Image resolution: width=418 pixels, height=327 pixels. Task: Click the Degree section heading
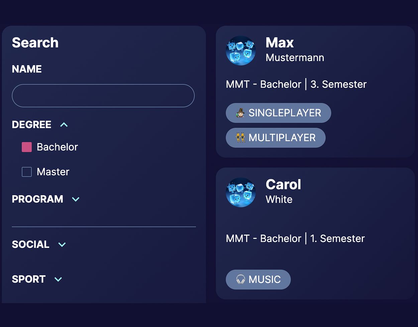pyautogui.click(x=31, y=124)
